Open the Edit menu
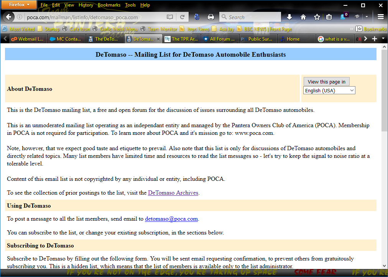Image resolution: width=388 pixels, height=277 pixels. pyautogui.click(x=56, y=5)
